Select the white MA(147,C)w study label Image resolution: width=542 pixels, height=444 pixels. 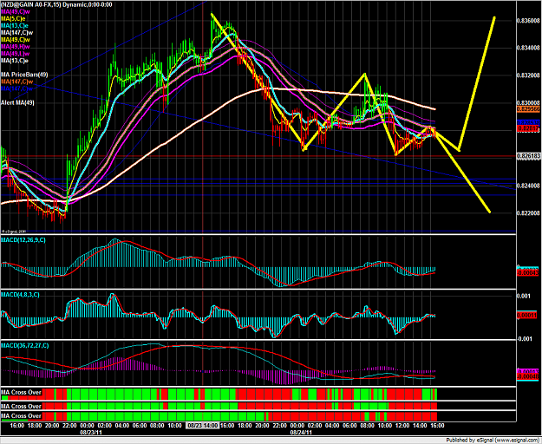[17, 32]
